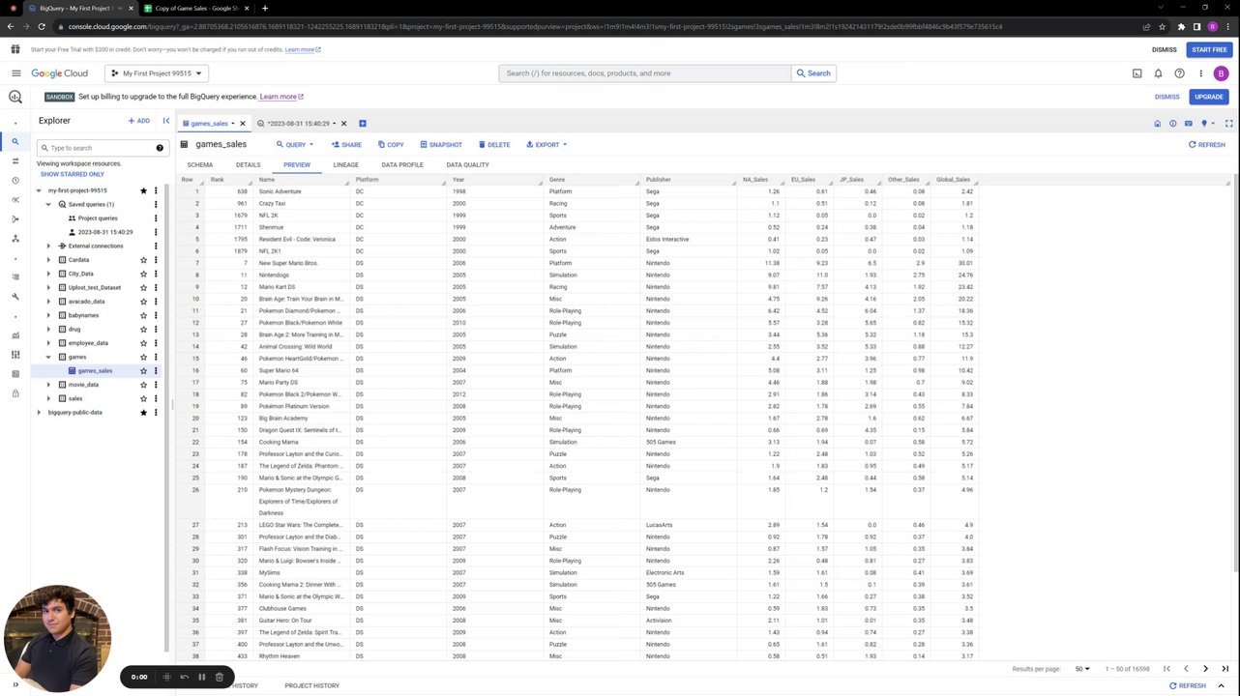This screenshot has width=1240, height=696.
Task: Close the 2023-08-31 15:40:29 query tab
Action: [343, 124]
